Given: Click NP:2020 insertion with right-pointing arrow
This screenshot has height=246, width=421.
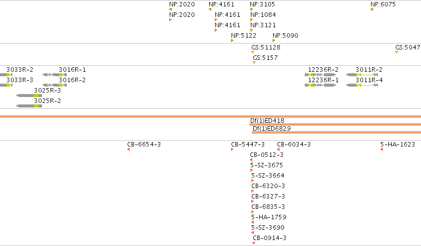Looking at the screenshot, I should [171, 20].
